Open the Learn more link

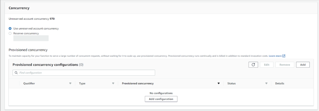pyautogui.click(x=275, y=56)
